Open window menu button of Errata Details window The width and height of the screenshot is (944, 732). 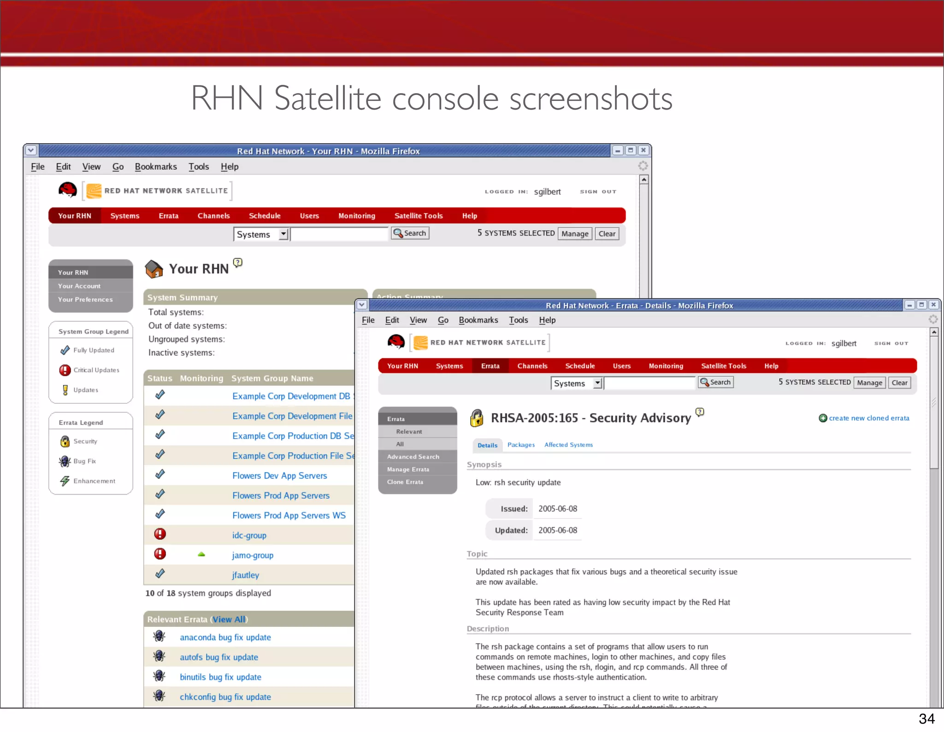pyautogui.click(x=362, y=305)
